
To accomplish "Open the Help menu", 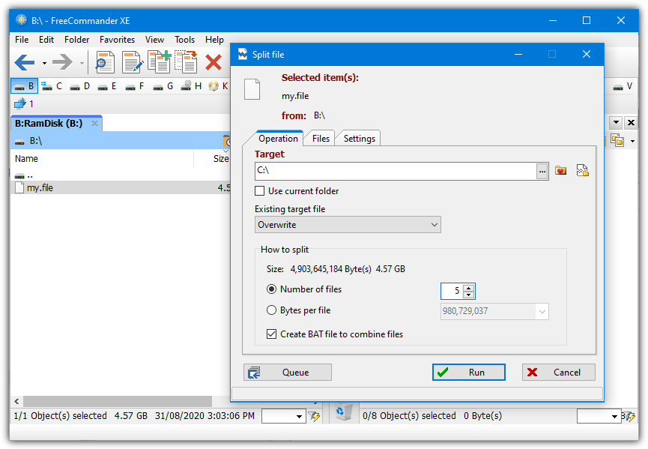I will tap(214, 40).
